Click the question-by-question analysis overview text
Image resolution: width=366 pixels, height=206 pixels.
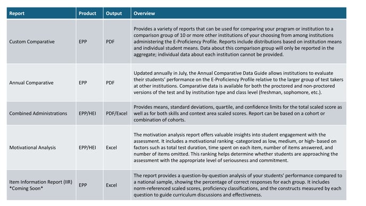coord(238,185)
